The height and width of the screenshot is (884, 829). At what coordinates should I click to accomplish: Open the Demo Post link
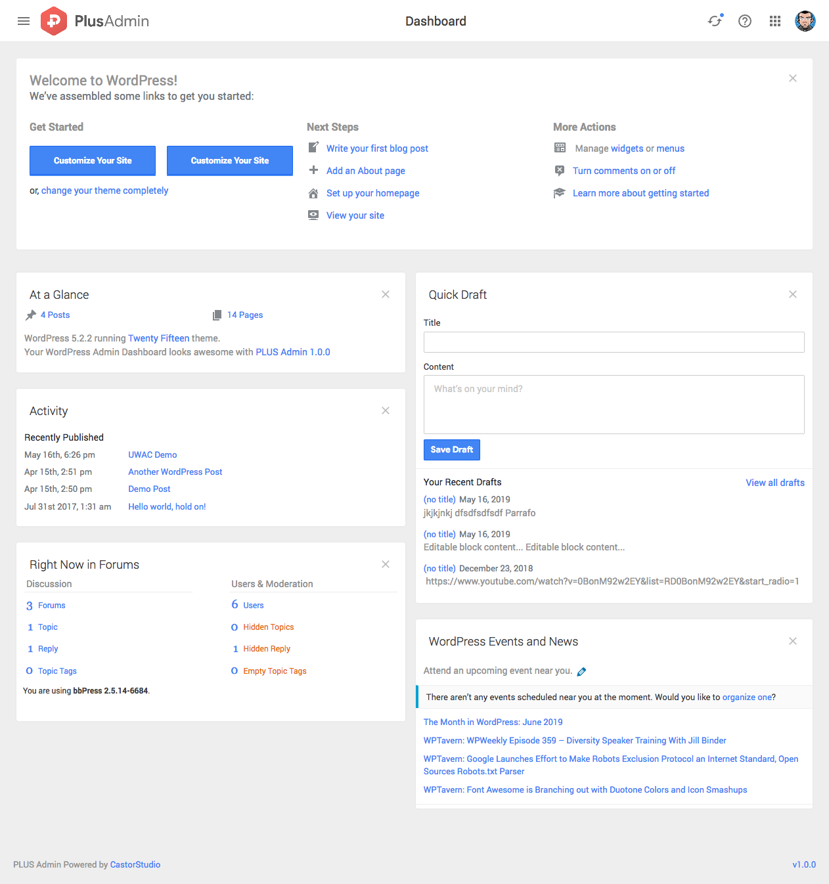pyautogui.click(x=149, y=489)
